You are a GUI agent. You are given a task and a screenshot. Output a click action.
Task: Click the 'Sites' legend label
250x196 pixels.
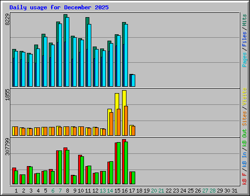point(245,119)
